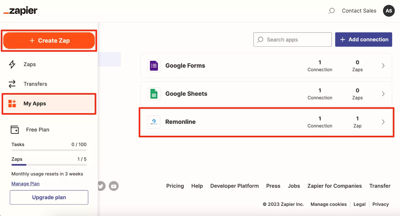
Task: Click the Remonline app name
Action: 180,122
